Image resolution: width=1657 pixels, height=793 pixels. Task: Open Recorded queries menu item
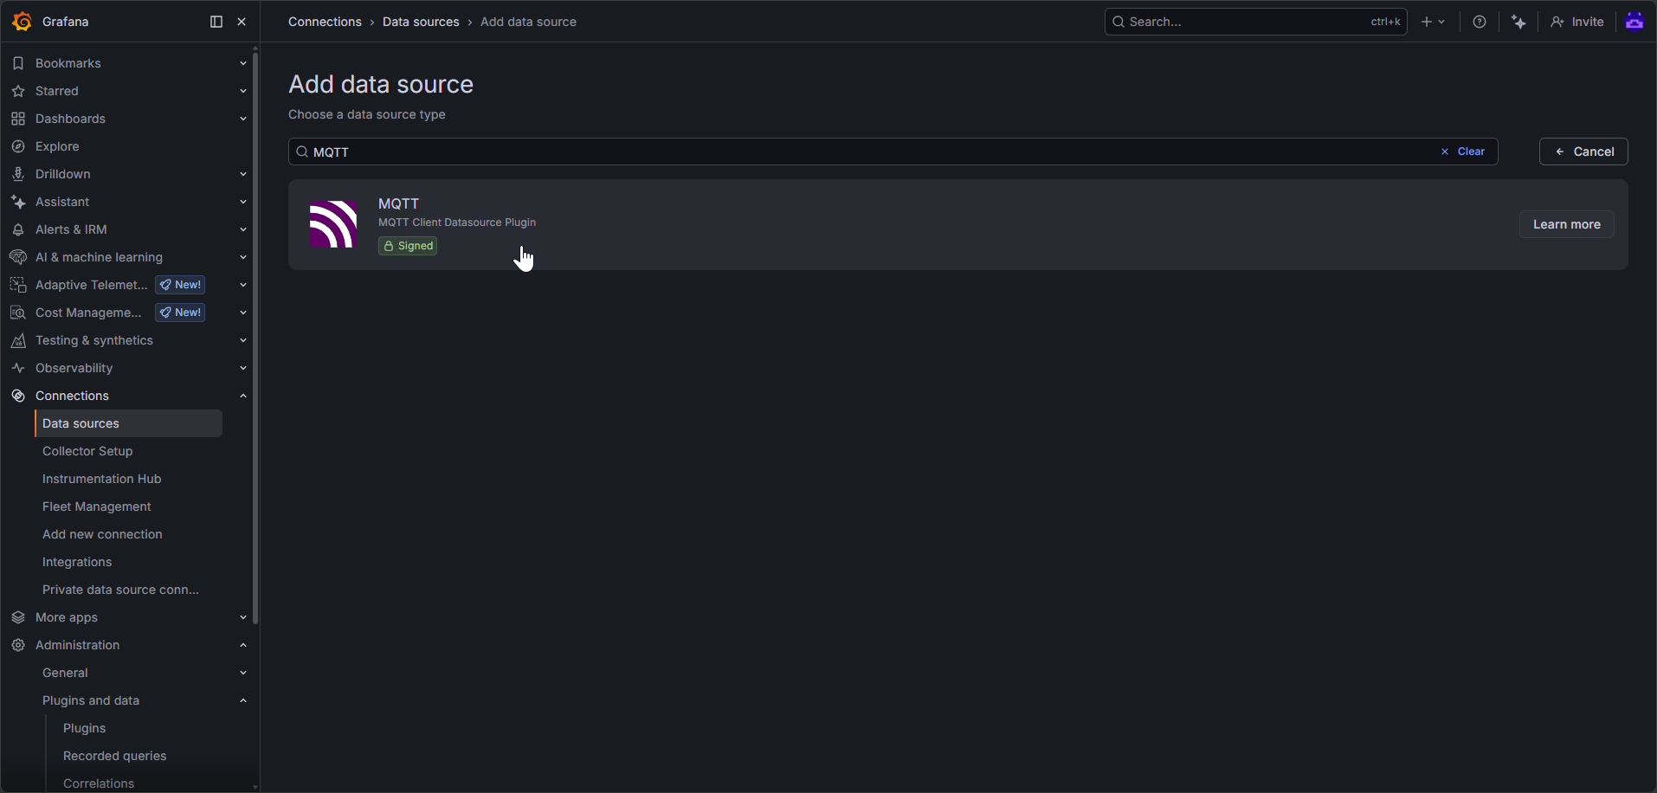click(114, 756)
